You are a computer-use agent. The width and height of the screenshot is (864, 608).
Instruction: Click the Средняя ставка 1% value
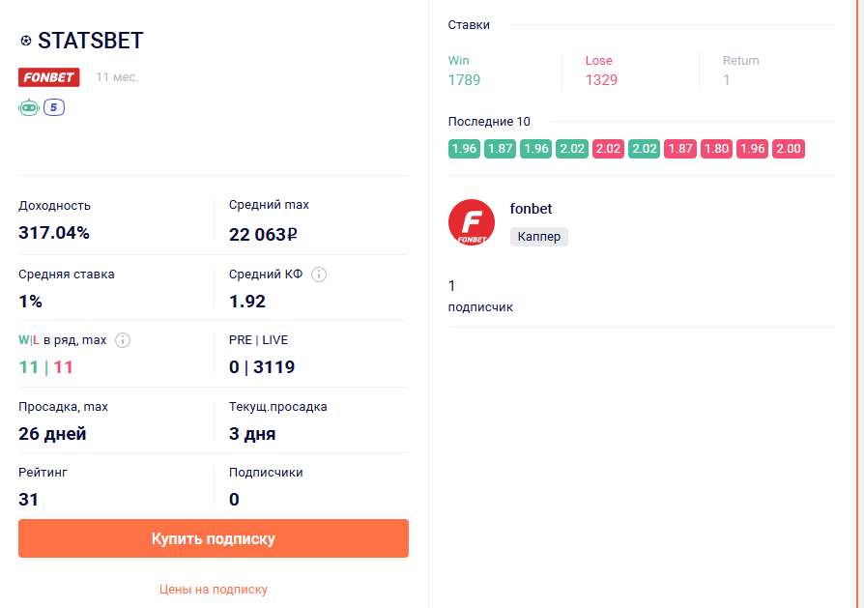click(30, 302)
